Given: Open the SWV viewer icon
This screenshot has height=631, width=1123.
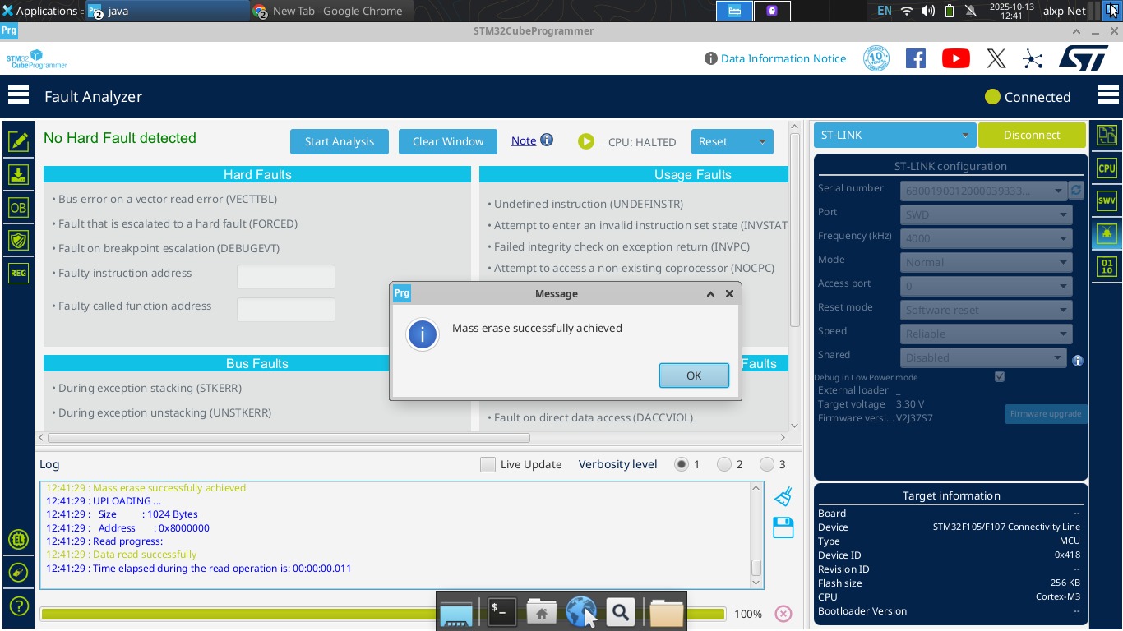Looking at the screenshot, I should coord(1107,201).
